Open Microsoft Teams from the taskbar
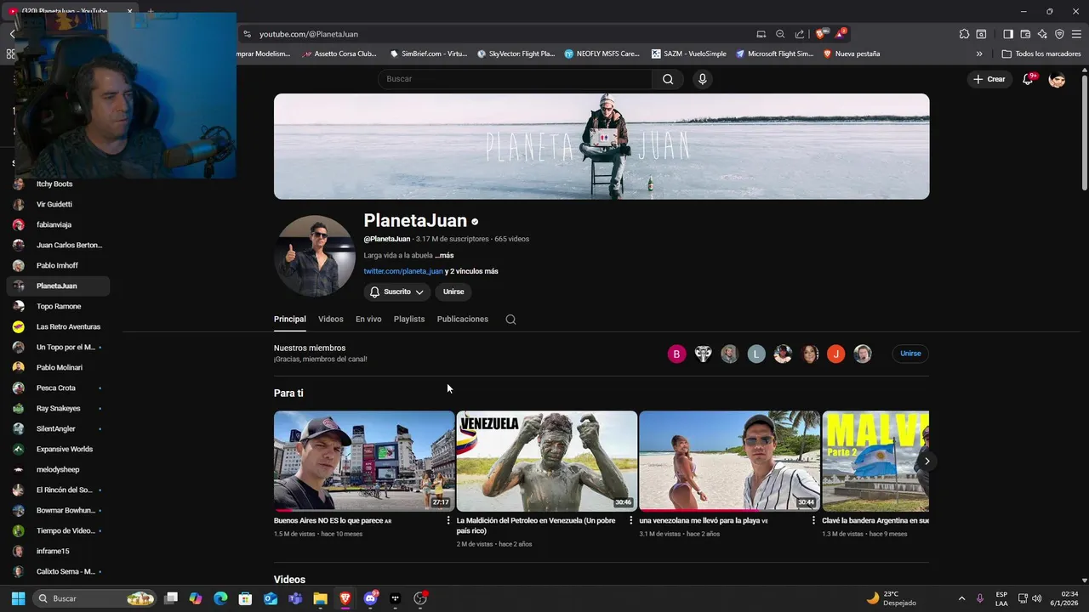 tap(295, 598)
